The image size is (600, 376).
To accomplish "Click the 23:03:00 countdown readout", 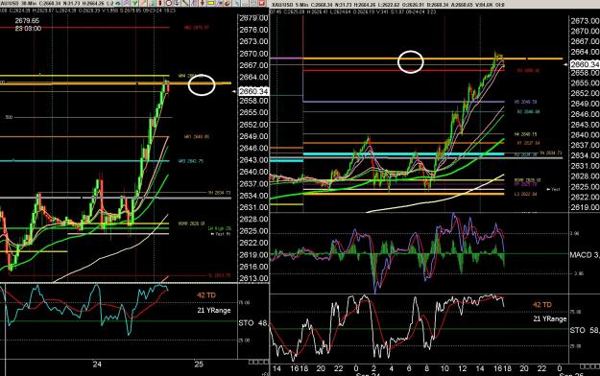I will tap(28, 29).
